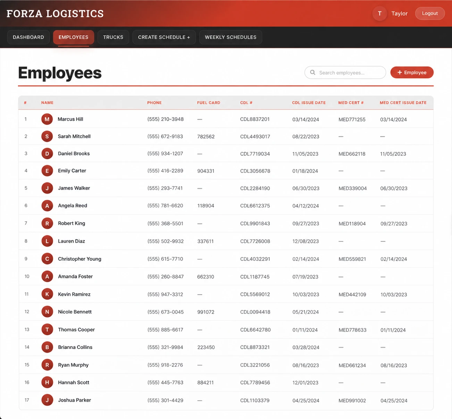The image size is (452, 419).
Task: Click Joshua Parker's J avatar
Action: click(x=47, y=400)
